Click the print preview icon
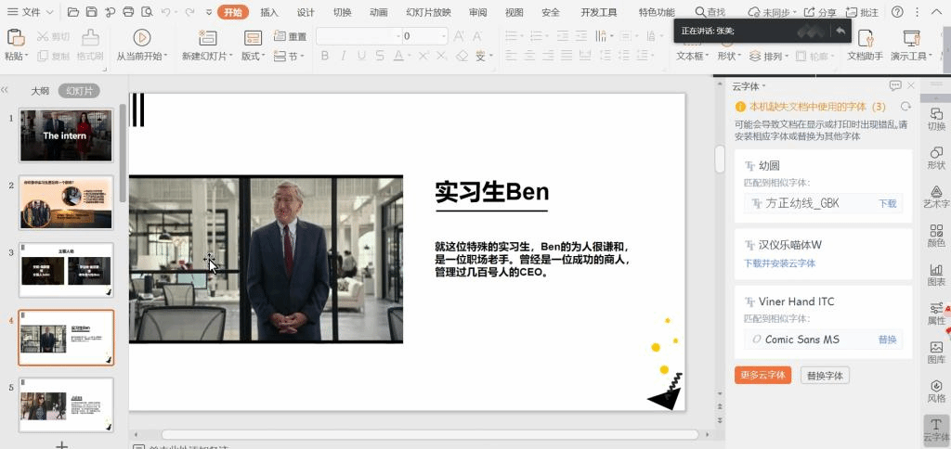951x449 pixels. [147, 12]
